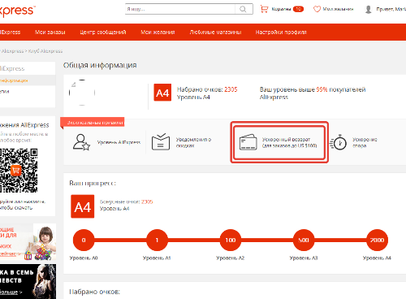The width and height of the screenshot is (406, 299).
Task: Click the Привет greeting account link
Action: pyautogui.click(x=391, y=9)
